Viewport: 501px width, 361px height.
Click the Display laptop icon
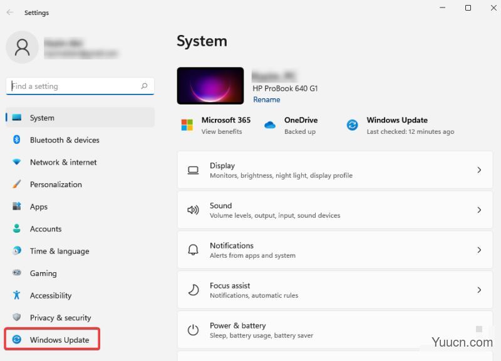[193, 170]
